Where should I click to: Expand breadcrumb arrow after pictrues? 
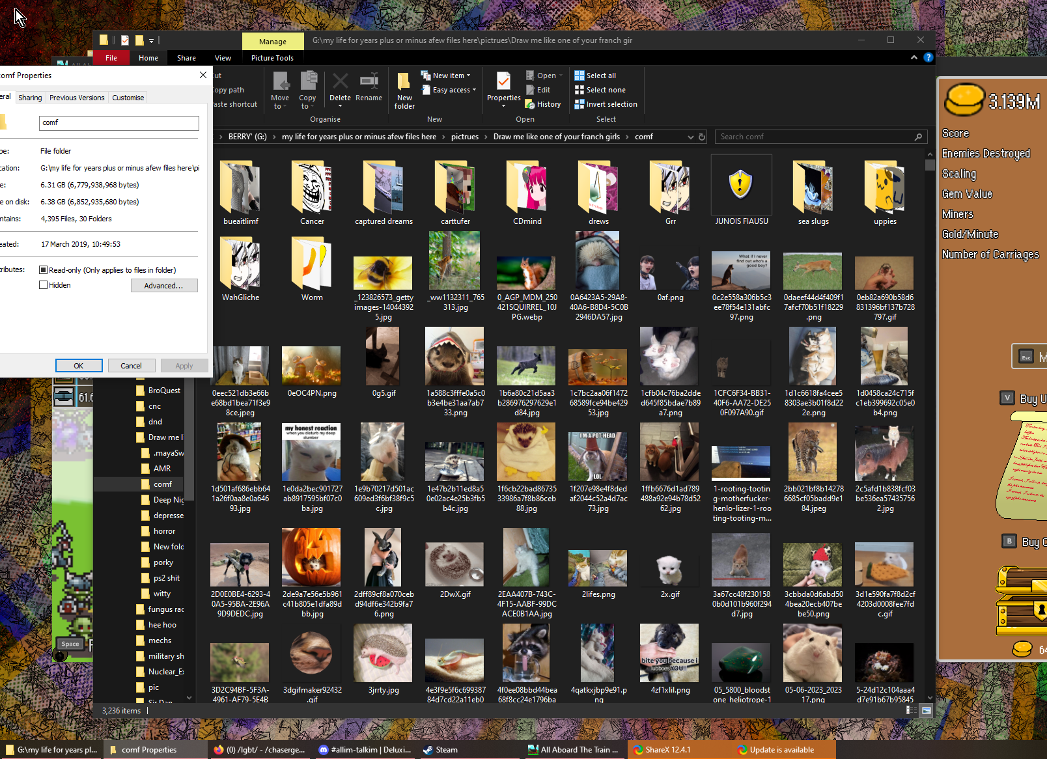(486, 137)
